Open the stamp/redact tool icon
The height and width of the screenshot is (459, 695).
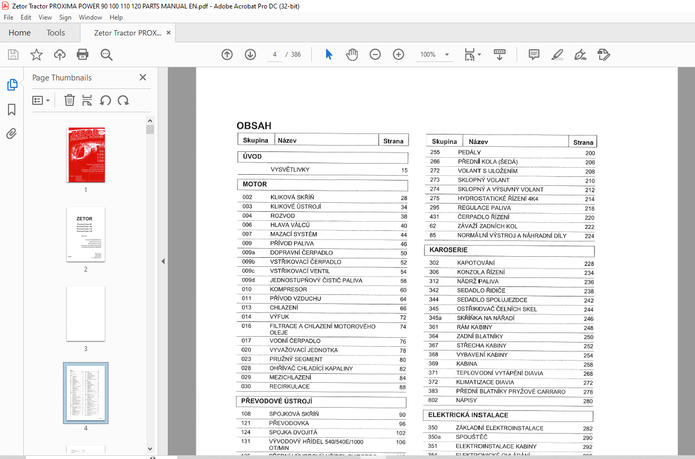[x=603, y=55]
